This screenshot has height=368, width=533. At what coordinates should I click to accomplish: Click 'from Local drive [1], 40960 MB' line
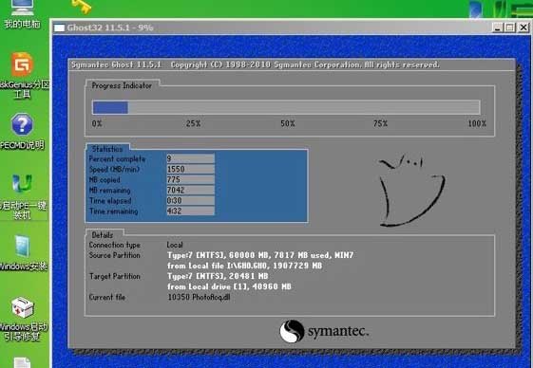(x=229, y=286)
